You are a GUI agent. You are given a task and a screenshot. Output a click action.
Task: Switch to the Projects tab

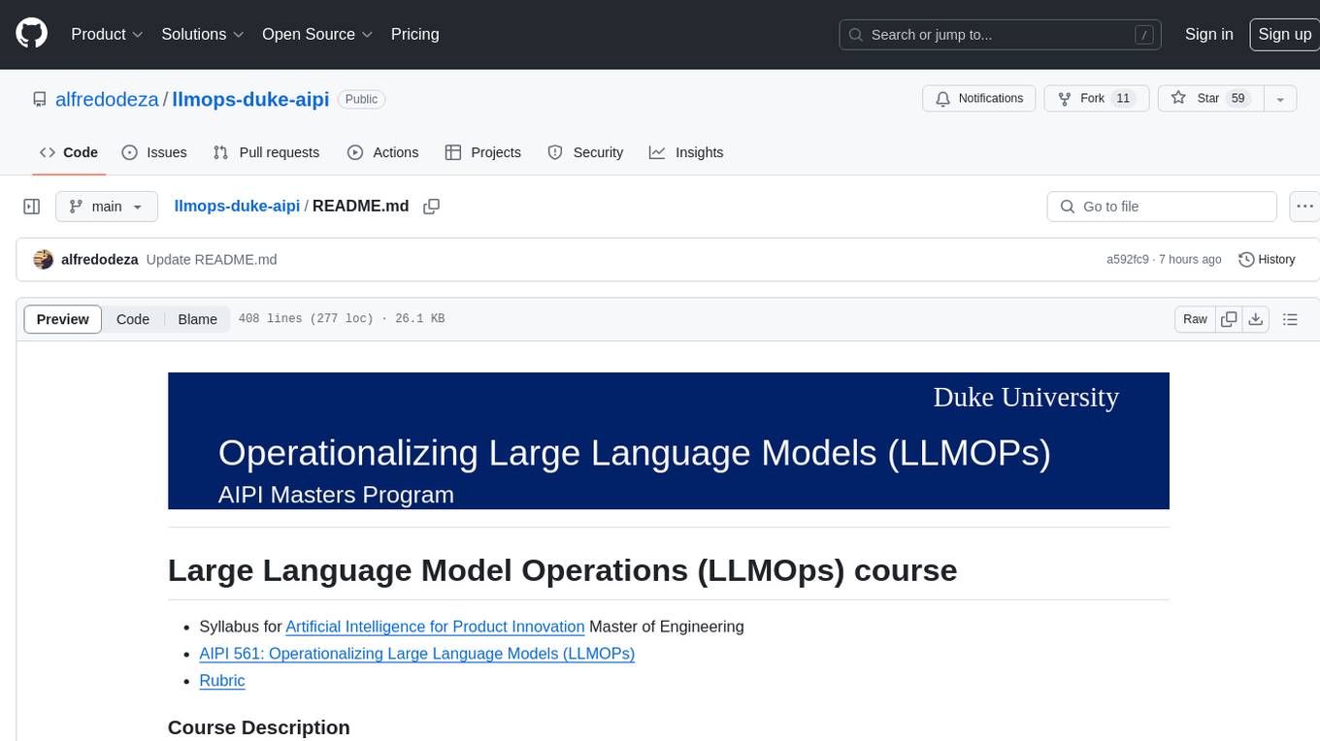click(x=483, y=152)
